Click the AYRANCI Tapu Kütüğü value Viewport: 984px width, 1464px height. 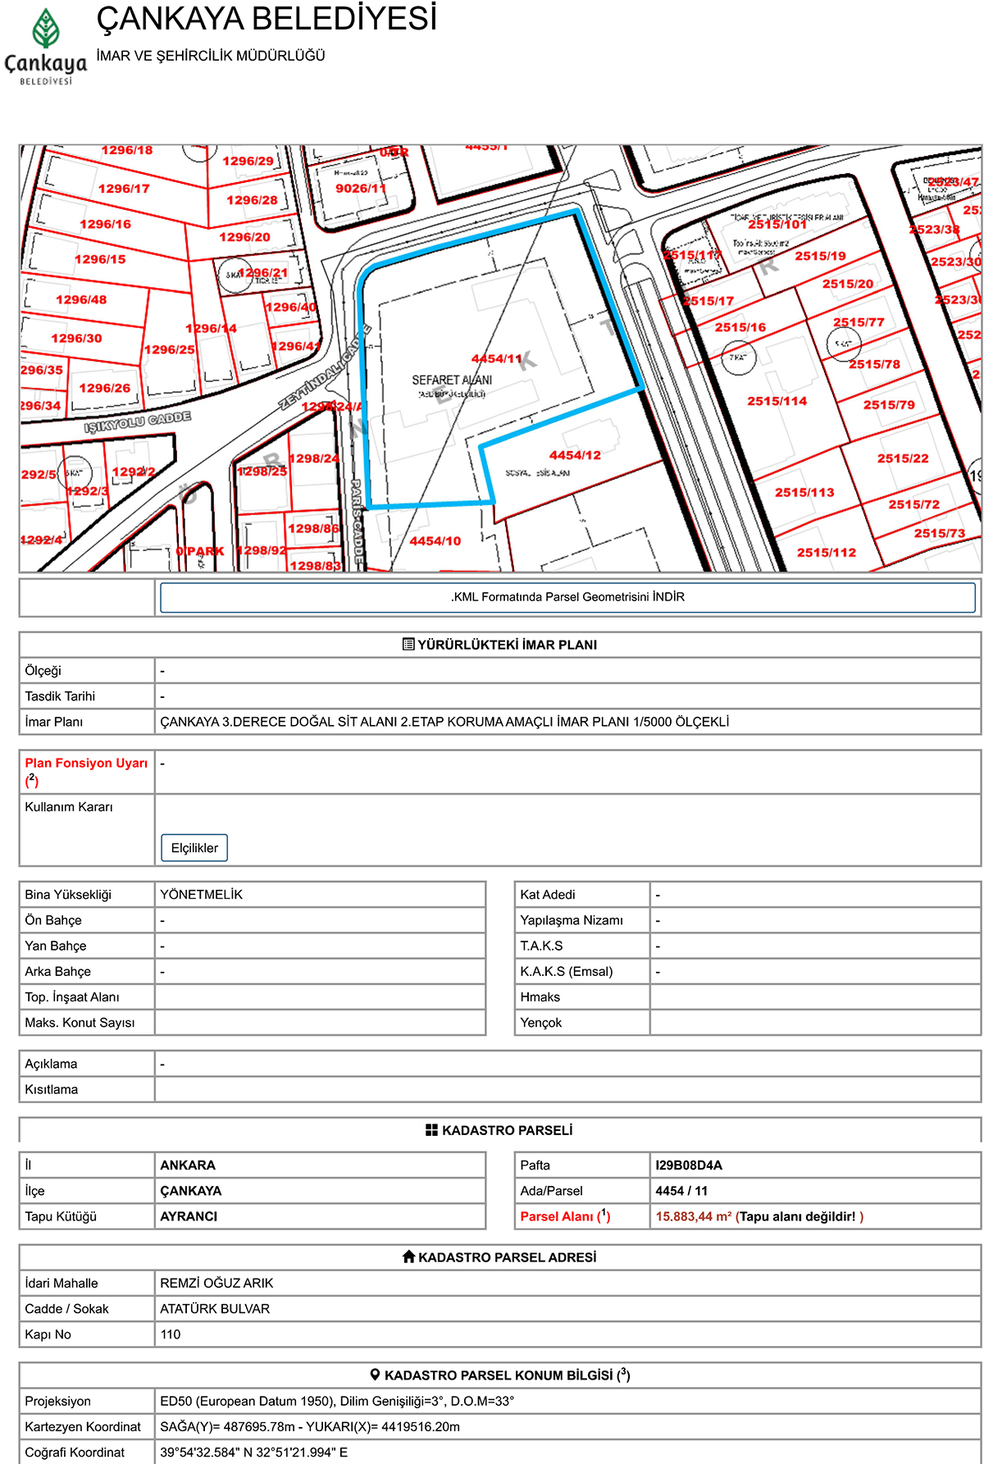tap(189, 1216)
